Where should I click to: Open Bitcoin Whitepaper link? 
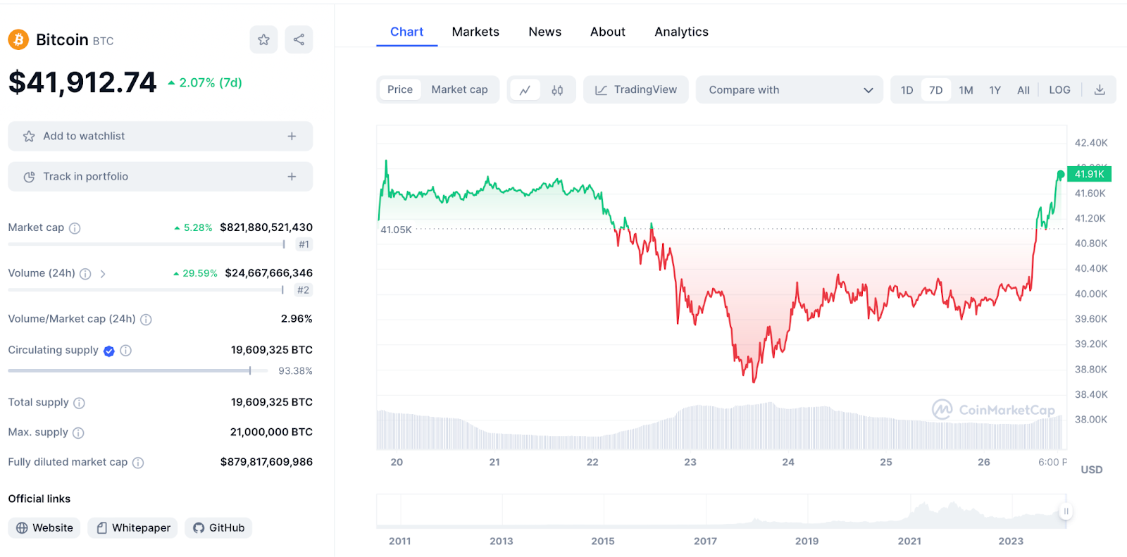click(132, 528)
